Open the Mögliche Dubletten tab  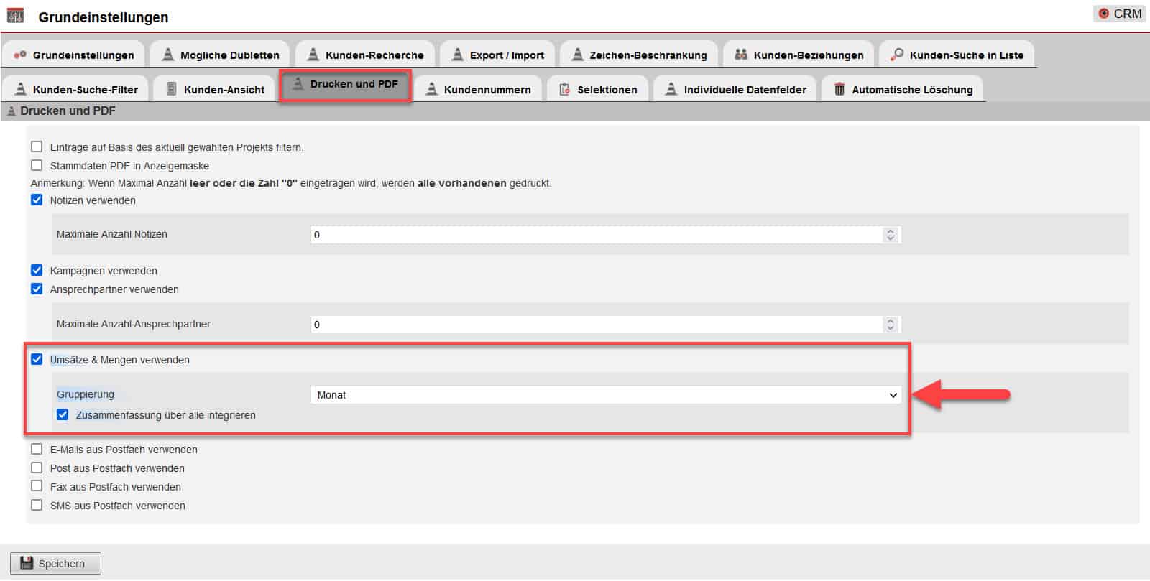pos(221,55)
